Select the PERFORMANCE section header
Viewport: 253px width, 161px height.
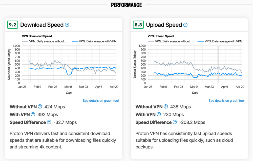(126, 5)
